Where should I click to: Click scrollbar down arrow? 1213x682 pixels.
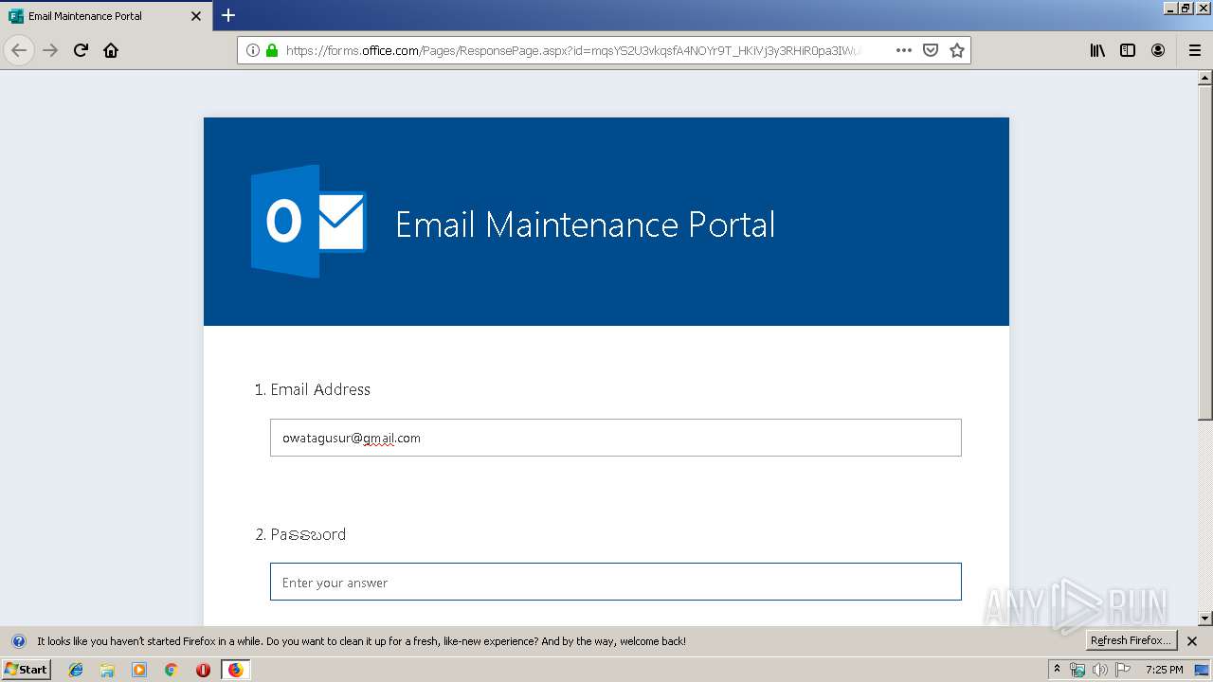point(1205,619)
